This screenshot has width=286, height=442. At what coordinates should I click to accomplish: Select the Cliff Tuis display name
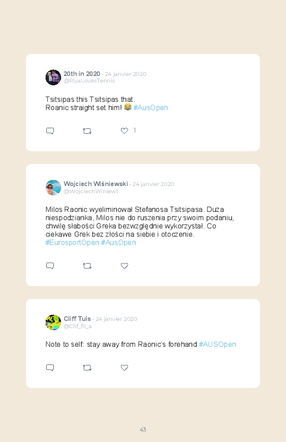[x=77, y=319]
